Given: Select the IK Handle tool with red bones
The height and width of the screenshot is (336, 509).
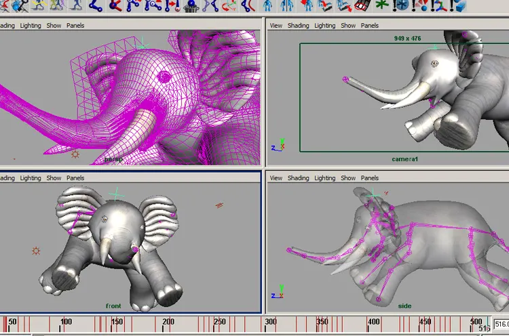Looking at the screenshot, I should pyautogui.click(x=115, y=6).
